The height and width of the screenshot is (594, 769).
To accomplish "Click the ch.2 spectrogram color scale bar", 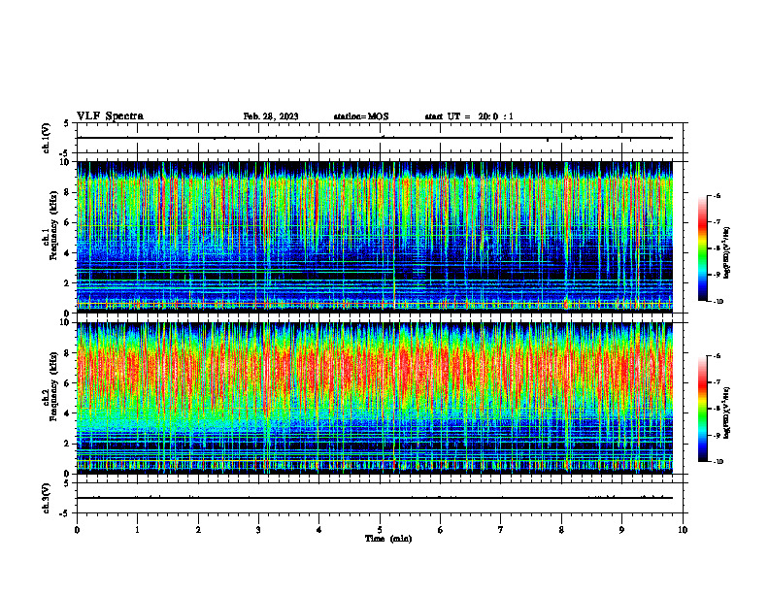I will coord(702,409).
